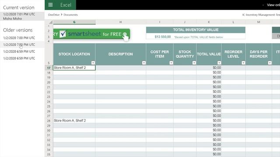
Task: Open Cost Per Item filter dropdown
Action: 171,63
